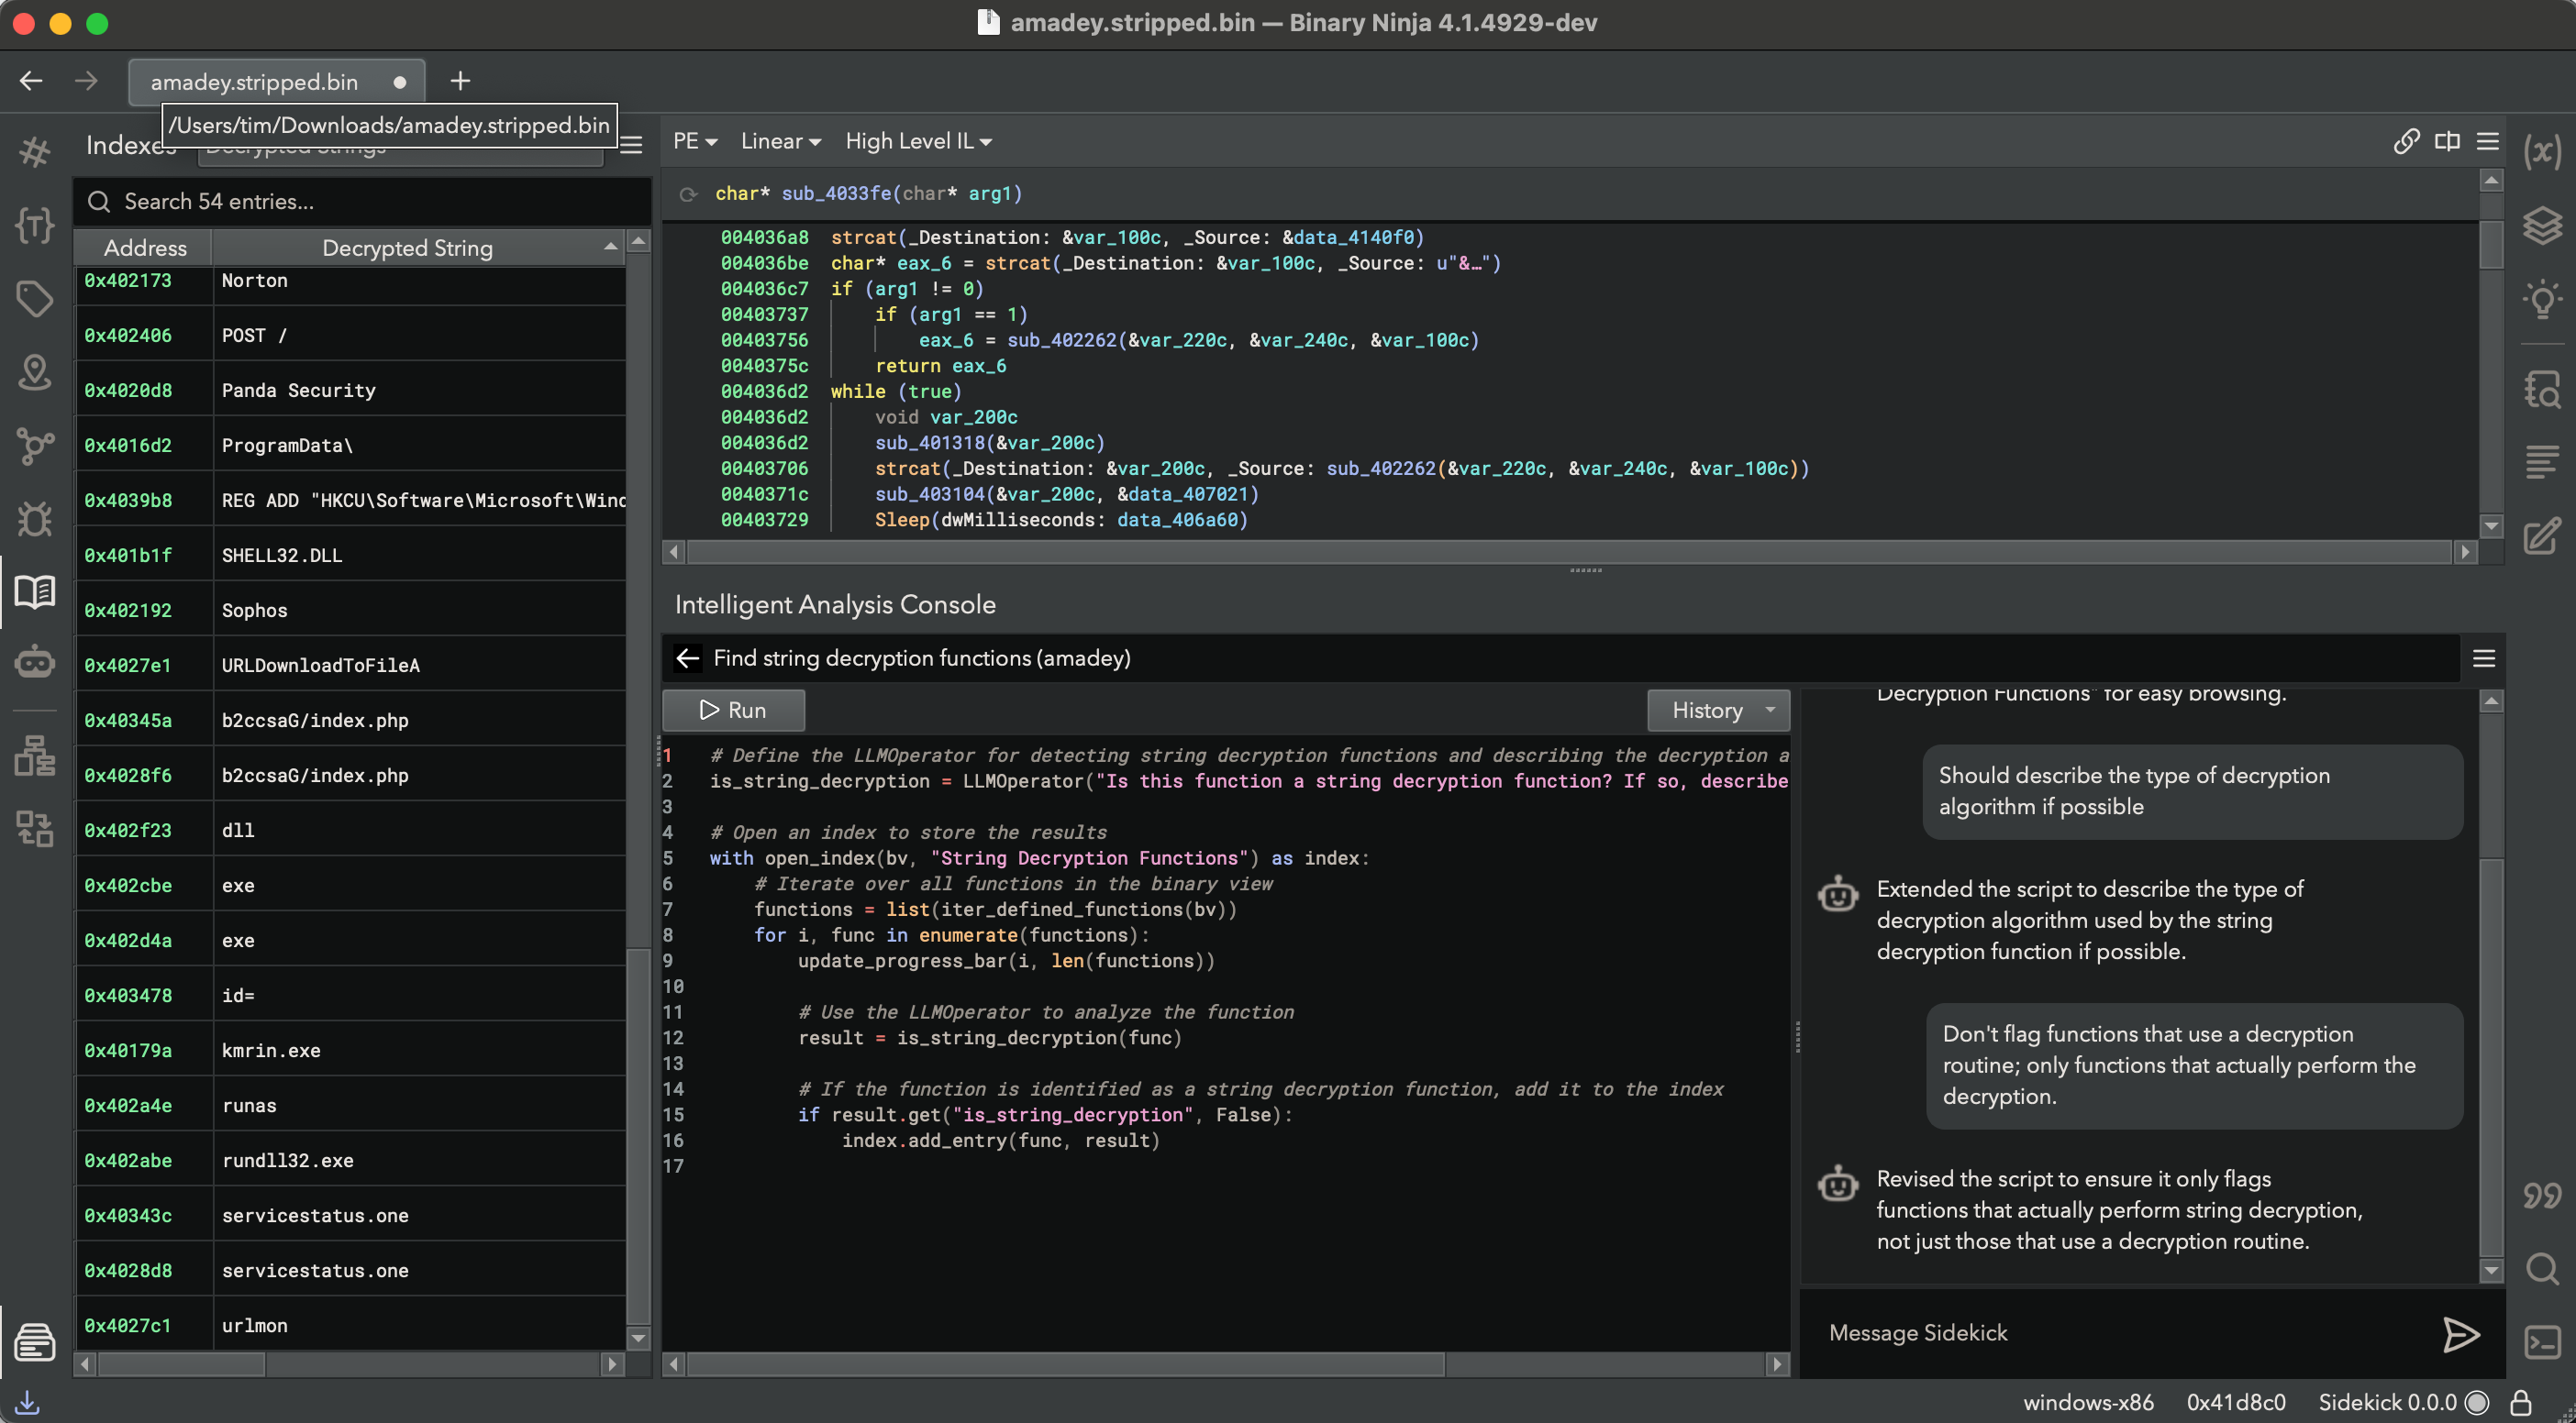
Task: Go back from Find string decryption functions
Action: point(687,657)
